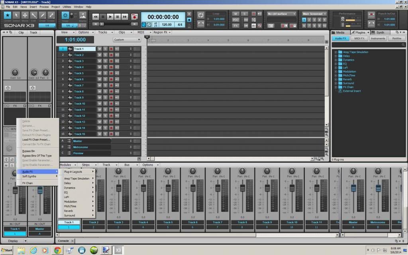Expand the Reverb plugin folder
Screen dimensions: 408x255
tap(336, 79)
